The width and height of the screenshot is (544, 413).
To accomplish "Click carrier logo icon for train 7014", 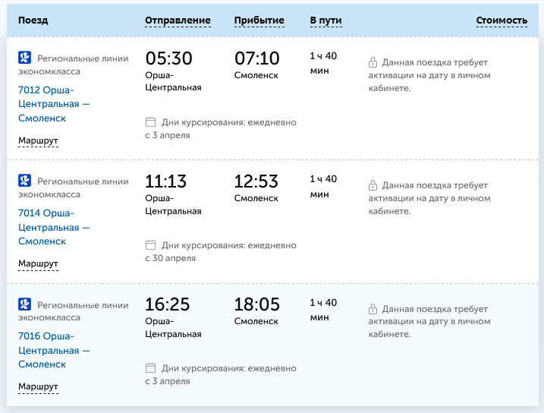I will (24, 181).
